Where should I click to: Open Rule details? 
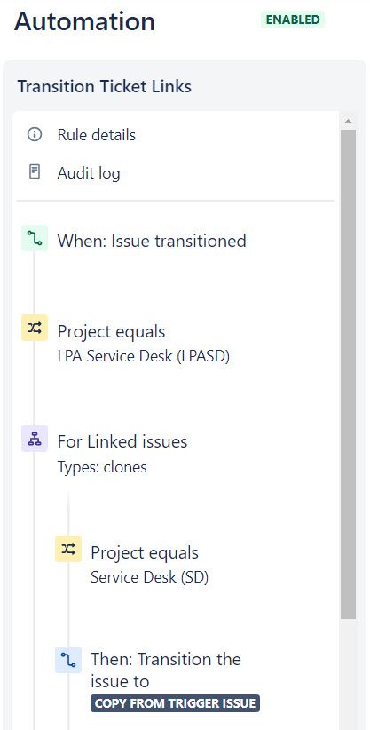pyautogui.click(x=97, y=135)
